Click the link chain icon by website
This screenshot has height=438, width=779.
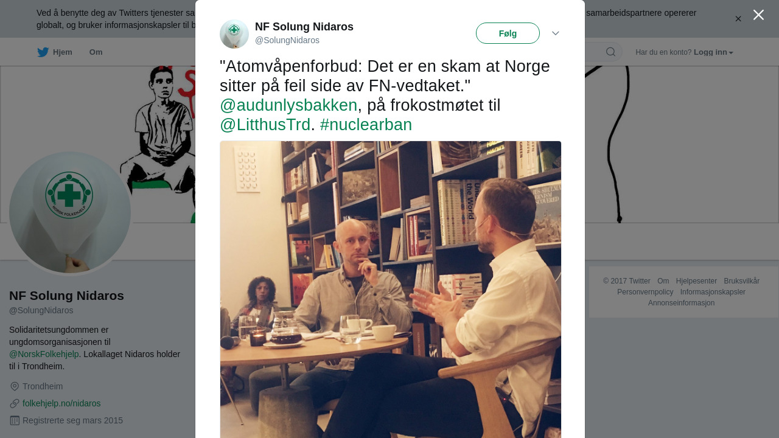pos(15,403)
